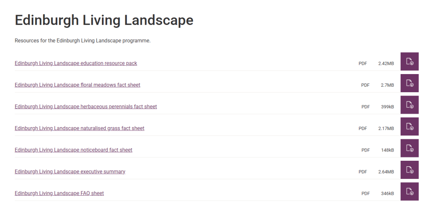Download naturalised grass fact sheet via icon
The width and height of the screenshot is (431, 218).
[409, 126]
